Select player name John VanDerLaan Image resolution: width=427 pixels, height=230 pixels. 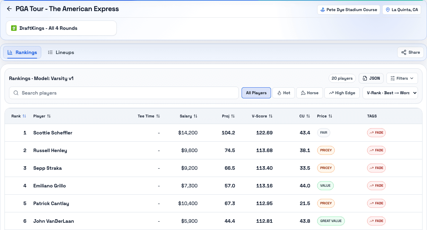53,221
